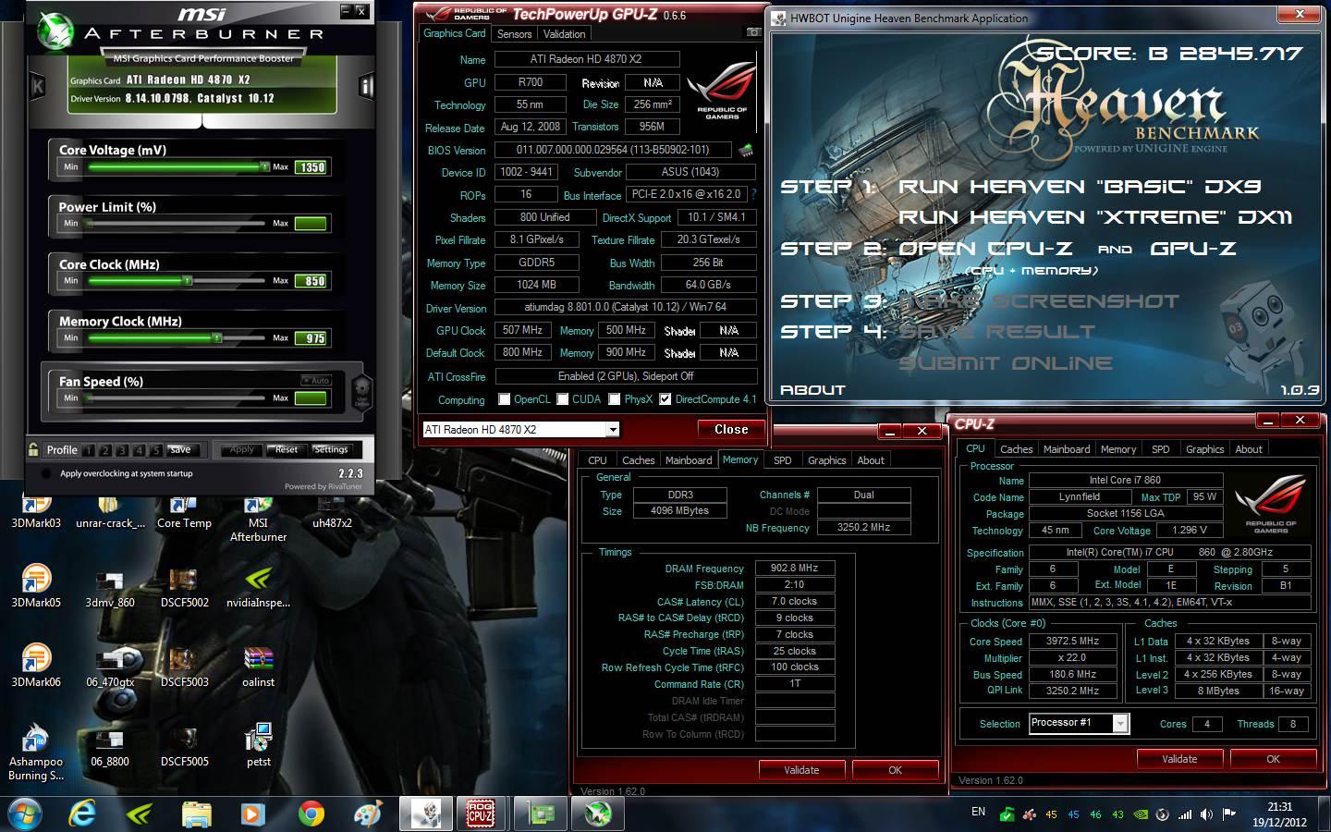Click the User Define fan icon
The image size is (1331, 832).
[362, 392]
